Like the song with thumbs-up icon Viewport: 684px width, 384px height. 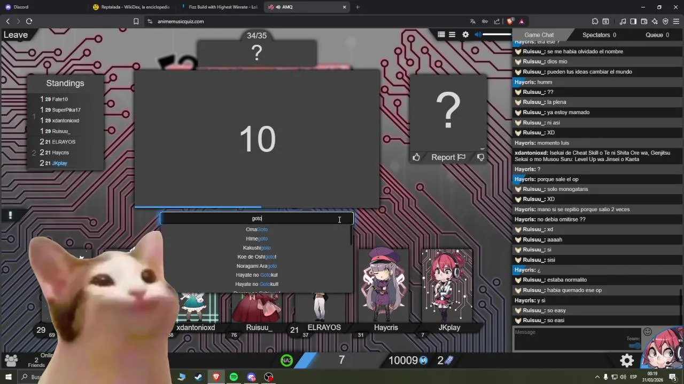(x=416, y=157)
